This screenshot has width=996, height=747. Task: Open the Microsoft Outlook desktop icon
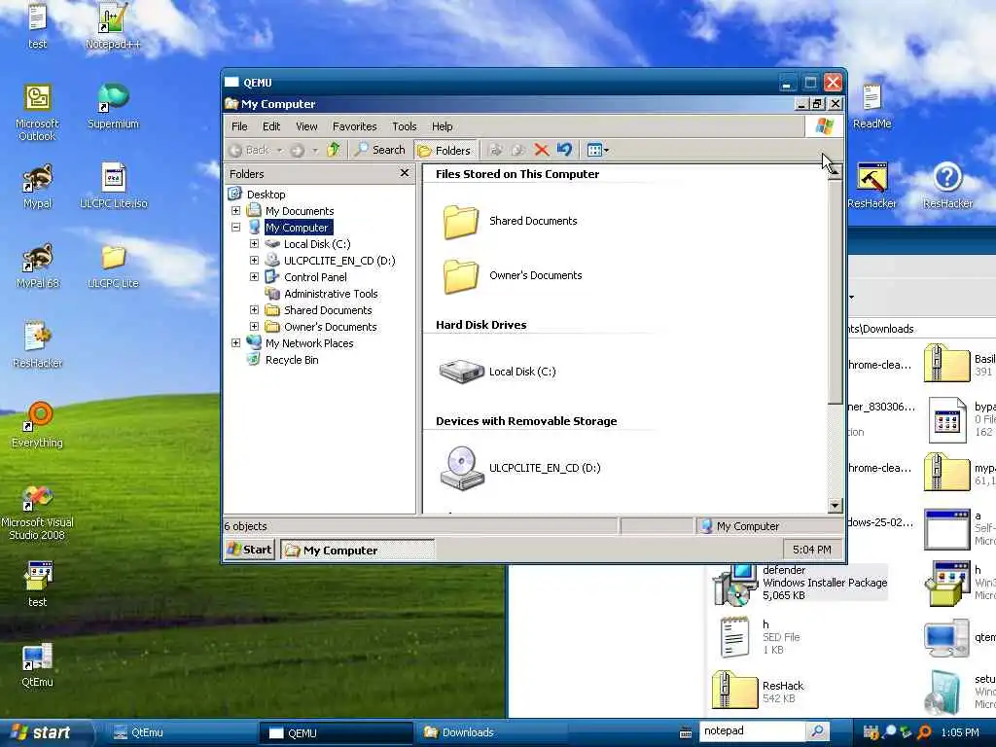pos(37,112)
